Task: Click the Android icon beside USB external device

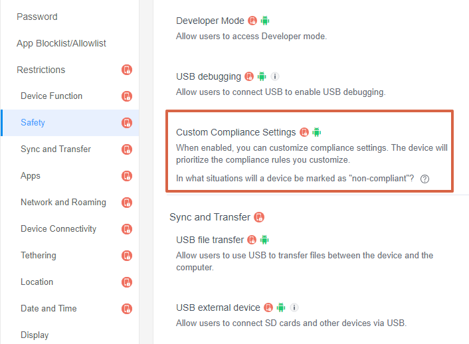Action: click(281, 307)
